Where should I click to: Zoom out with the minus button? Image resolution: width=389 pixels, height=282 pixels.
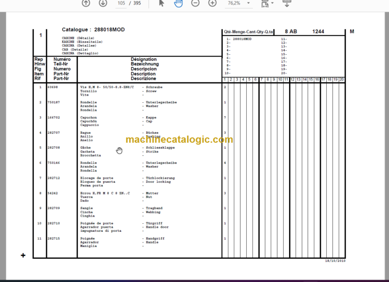[x=195, y=3]
